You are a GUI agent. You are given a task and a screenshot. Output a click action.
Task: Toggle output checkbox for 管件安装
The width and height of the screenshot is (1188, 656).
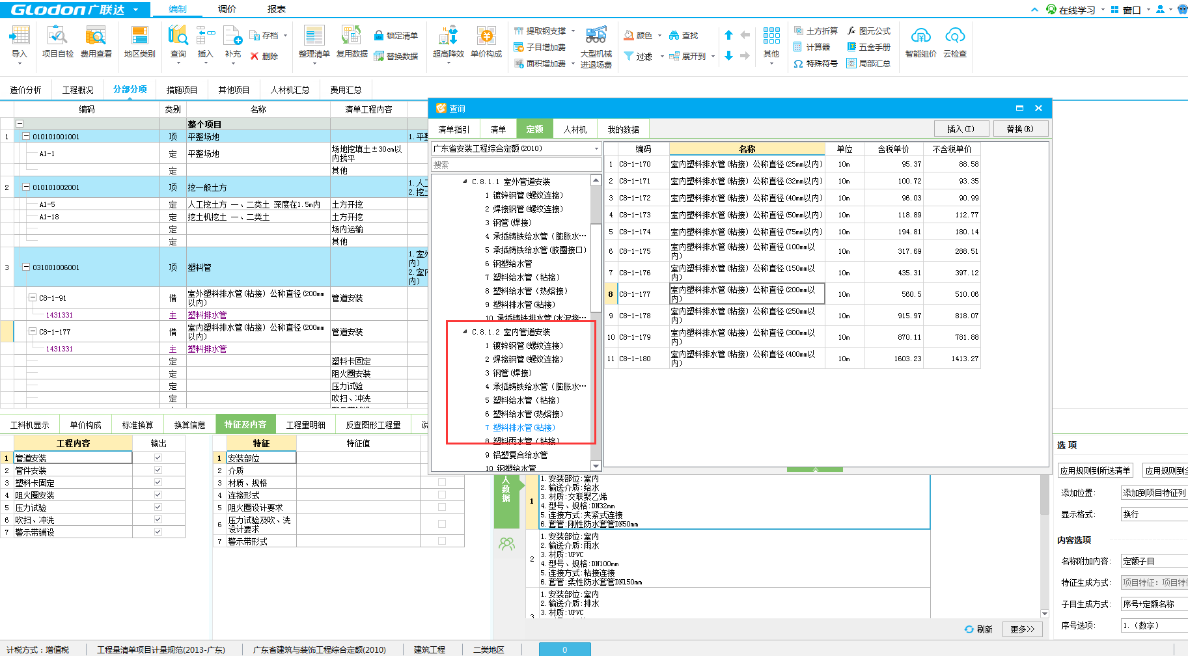coord(158,470)
